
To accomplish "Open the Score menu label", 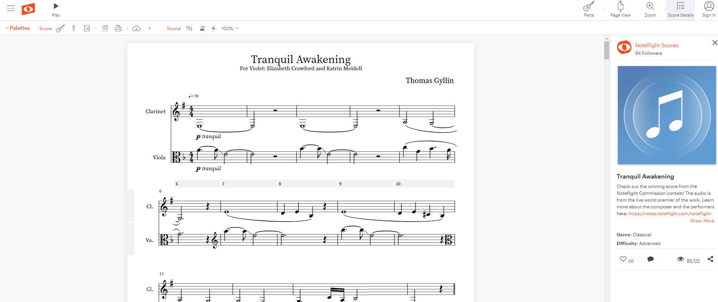I will tap(46, 29).
